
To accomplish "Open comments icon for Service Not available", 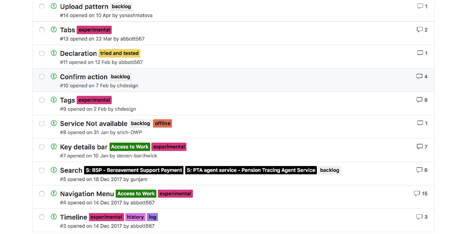I will 420,123.
